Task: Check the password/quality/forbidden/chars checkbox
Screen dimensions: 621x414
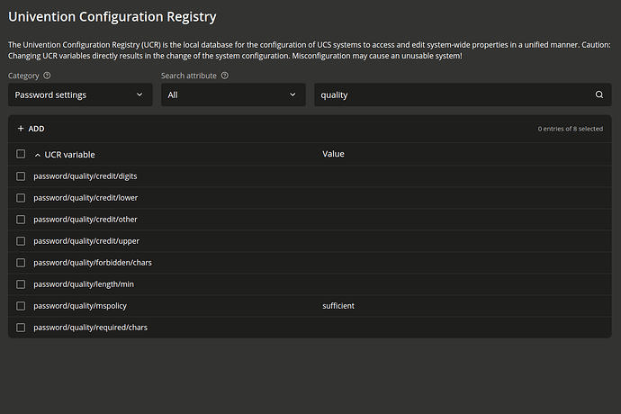Action: 21,263
